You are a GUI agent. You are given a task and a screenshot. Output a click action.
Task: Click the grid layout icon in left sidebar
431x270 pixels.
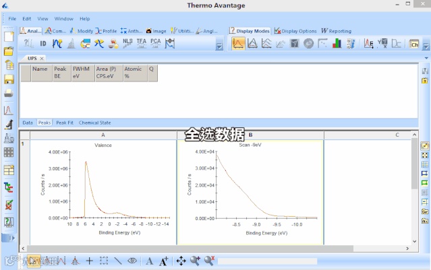[x=9, y=152]
